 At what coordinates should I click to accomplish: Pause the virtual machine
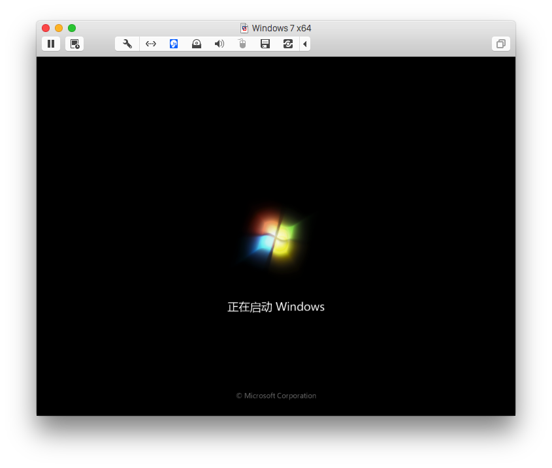51,44
